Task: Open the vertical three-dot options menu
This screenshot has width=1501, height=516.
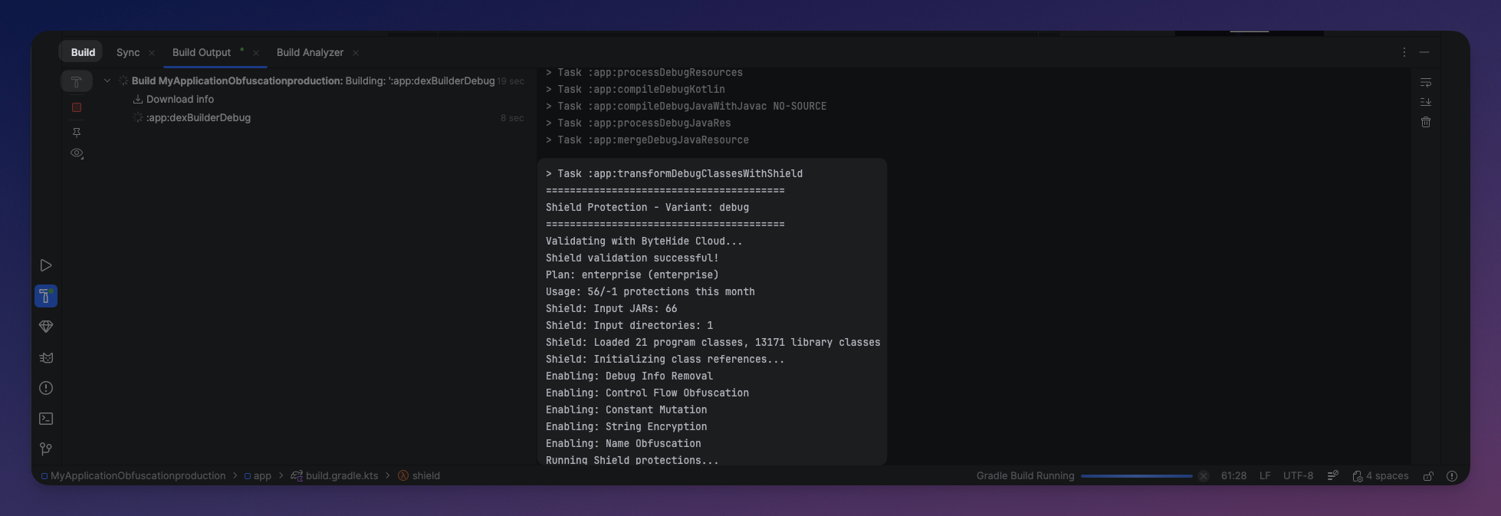Action: click(1404, 52)
